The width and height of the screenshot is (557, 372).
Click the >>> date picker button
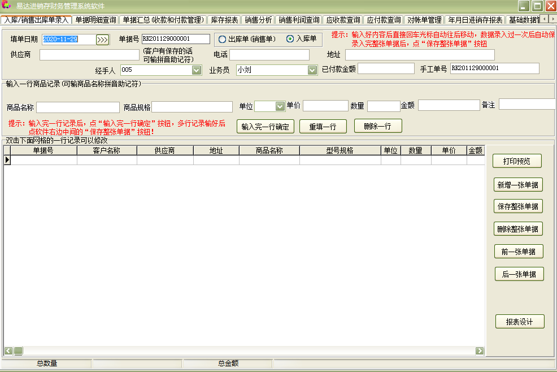pyautogui.click(x=102, y=40)
